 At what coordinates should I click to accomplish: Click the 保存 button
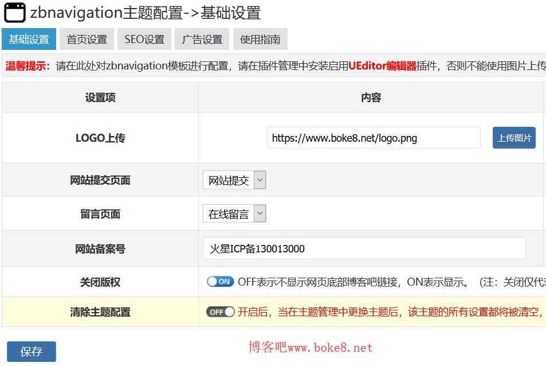coord(32,352)
